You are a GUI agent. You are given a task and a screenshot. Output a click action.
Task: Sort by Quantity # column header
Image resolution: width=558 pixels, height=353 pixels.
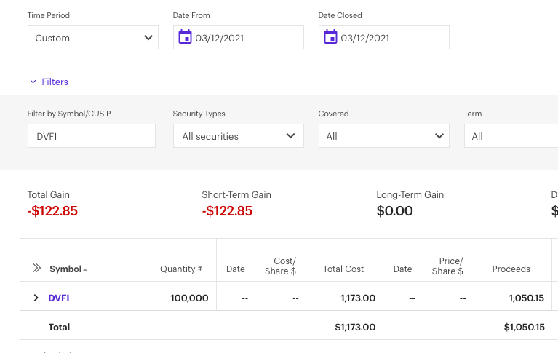181,269
